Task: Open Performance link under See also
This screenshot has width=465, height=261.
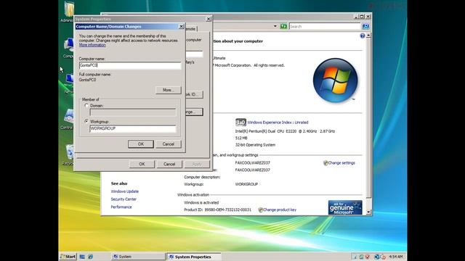Action: pos(121,207)
